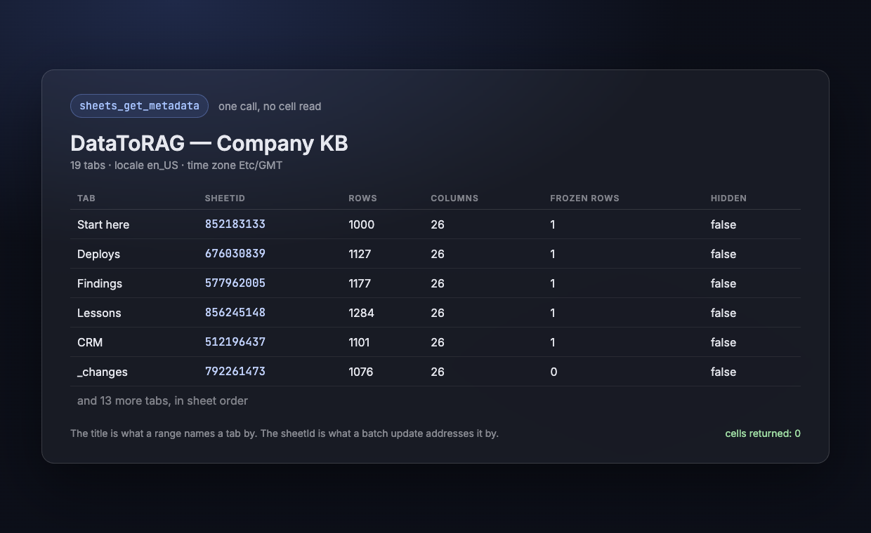Image resolution: width=871 pixels, height=533 pixels.
Task: Click sheetId 852183133
Action: [x=235, y=224]
